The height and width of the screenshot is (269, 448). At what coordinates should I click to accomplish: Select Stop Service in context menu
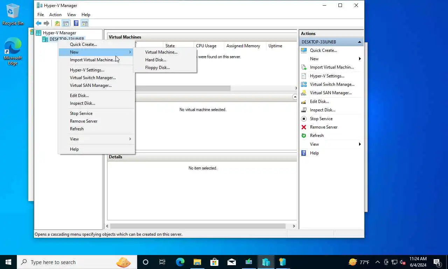click(96, 113)
